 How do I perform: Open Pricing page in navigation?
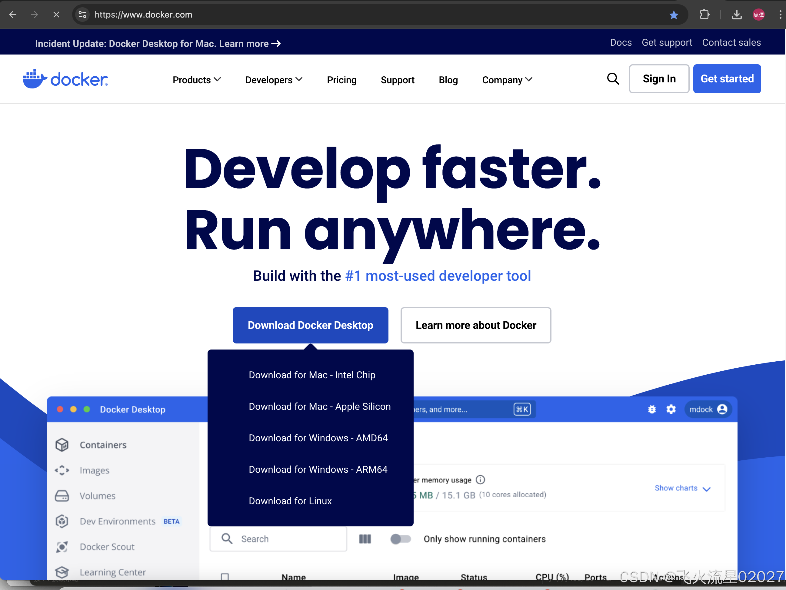341,80
